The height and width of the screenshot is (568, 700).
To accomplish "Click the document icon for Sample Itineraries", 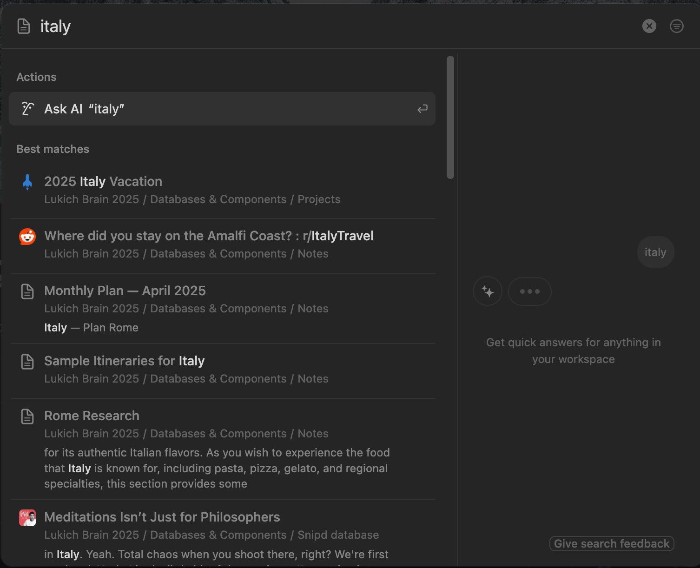I will coord(27,362).
